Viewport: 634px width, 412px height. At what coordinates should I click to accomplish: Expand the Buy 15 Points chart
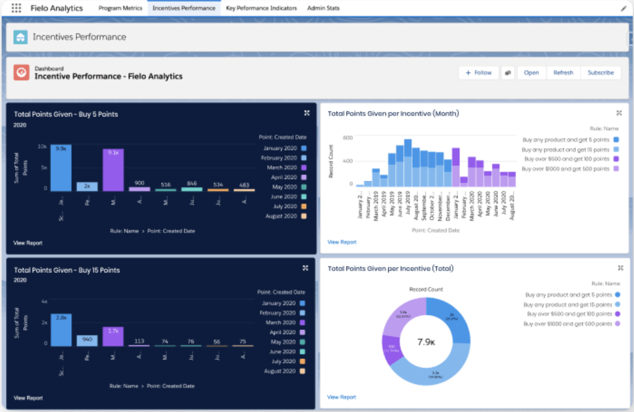point(306,268)
